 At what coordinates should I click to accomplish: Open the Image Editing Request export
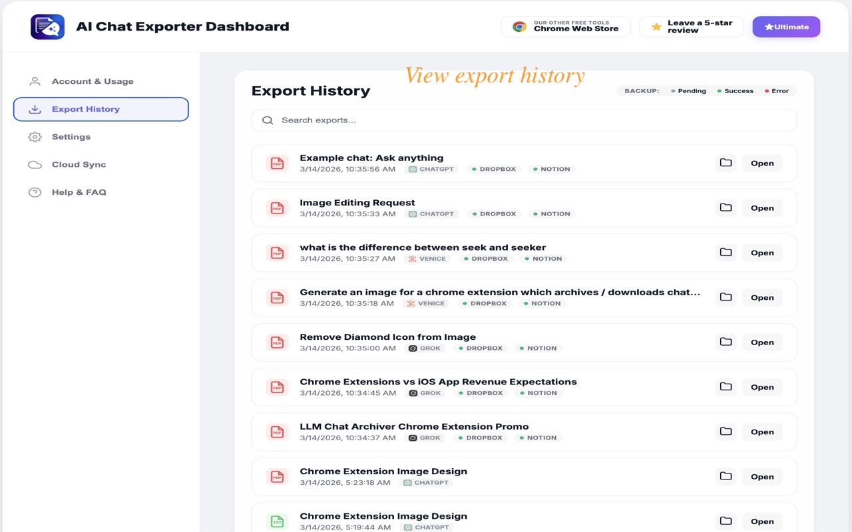pyautogui.click(x=762, y=207)
